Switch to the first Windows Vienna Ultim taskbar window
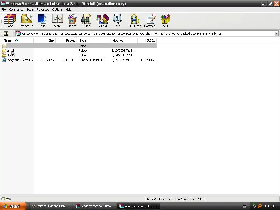The image size is (280, 210). pyautogui.click(x=51, y=206)
